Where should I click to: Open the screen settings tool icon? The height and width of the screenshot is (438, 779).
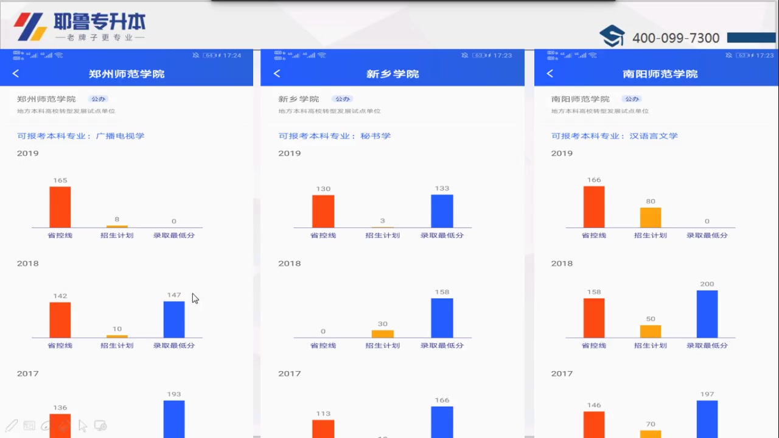100,426
